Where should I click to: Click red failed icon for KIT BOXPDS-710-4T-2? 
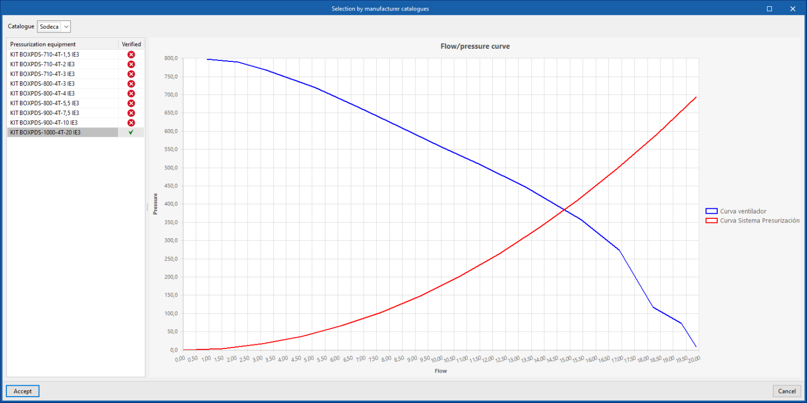coord(131,64)
